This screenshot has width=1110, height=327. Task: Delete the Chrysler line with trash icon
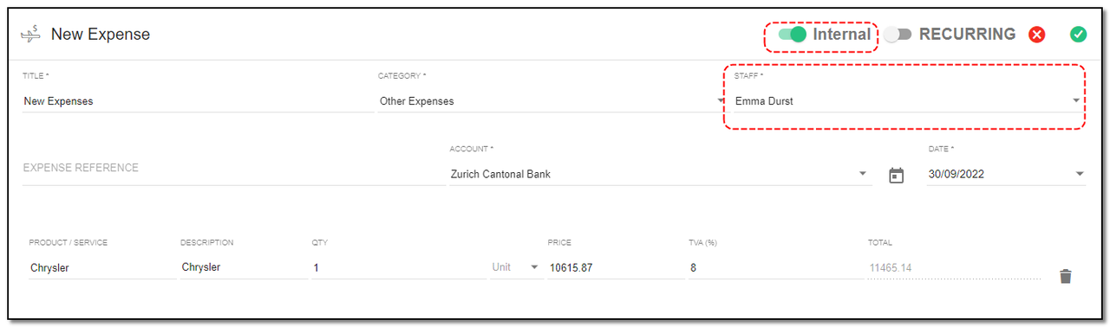tap(1066, 276)
